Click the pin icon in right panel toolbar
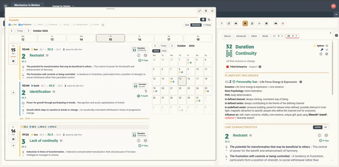The width and height of the screenshot is (339, 167). [x=222, y=24]
